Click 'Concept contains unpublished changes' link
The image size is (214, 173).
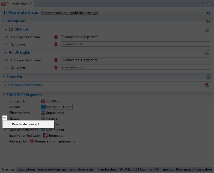pos(70,13)
